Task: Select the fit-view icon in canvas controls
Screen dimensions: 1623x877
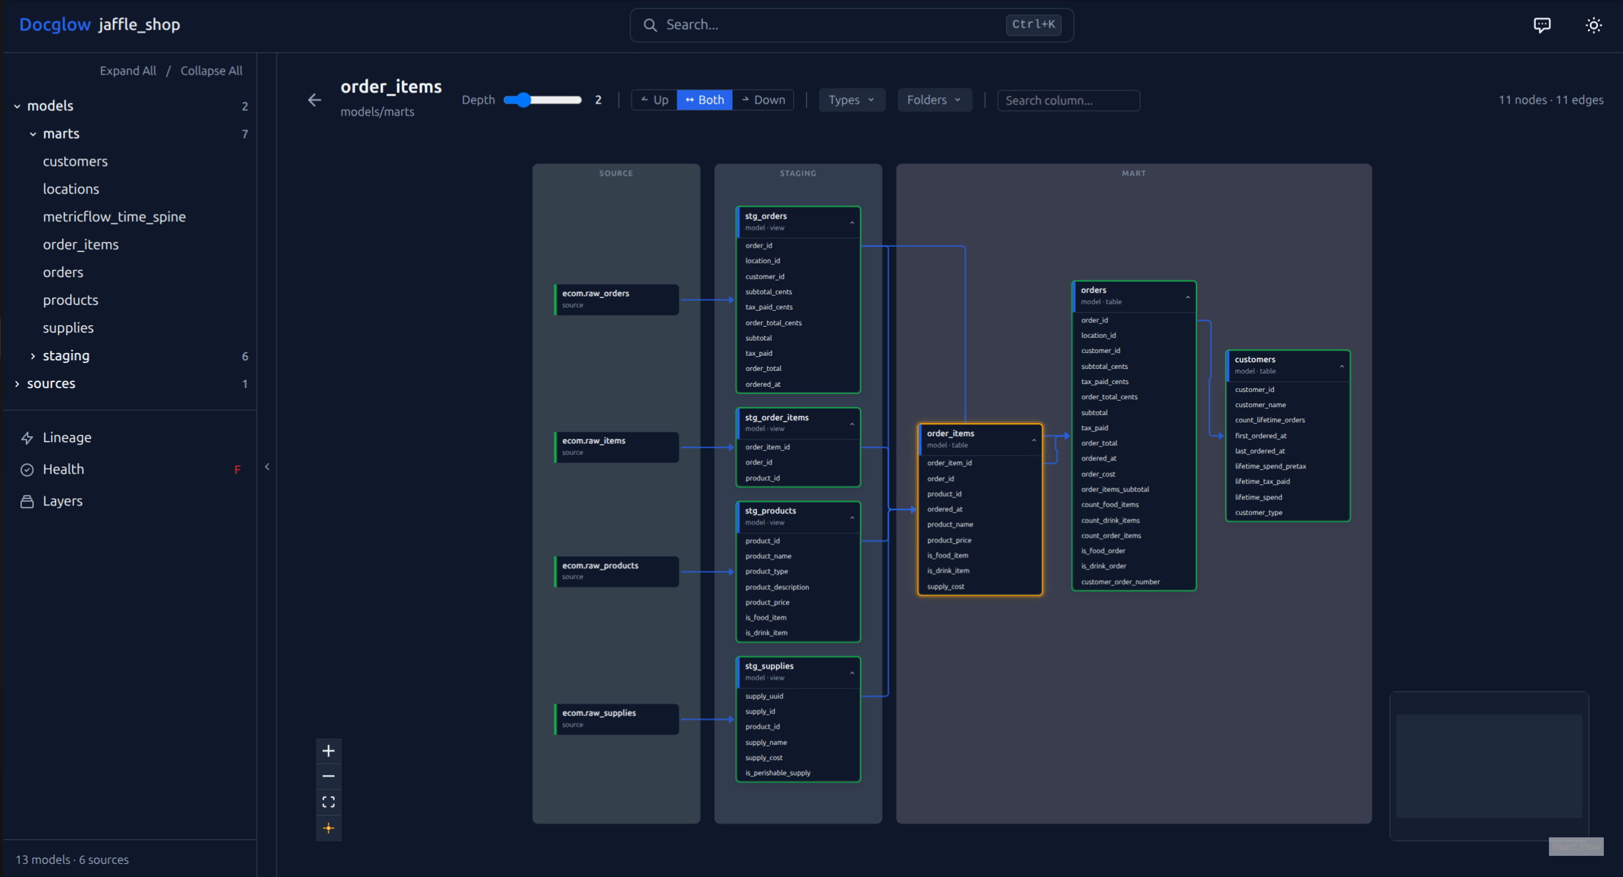Action: coord(328,801)
